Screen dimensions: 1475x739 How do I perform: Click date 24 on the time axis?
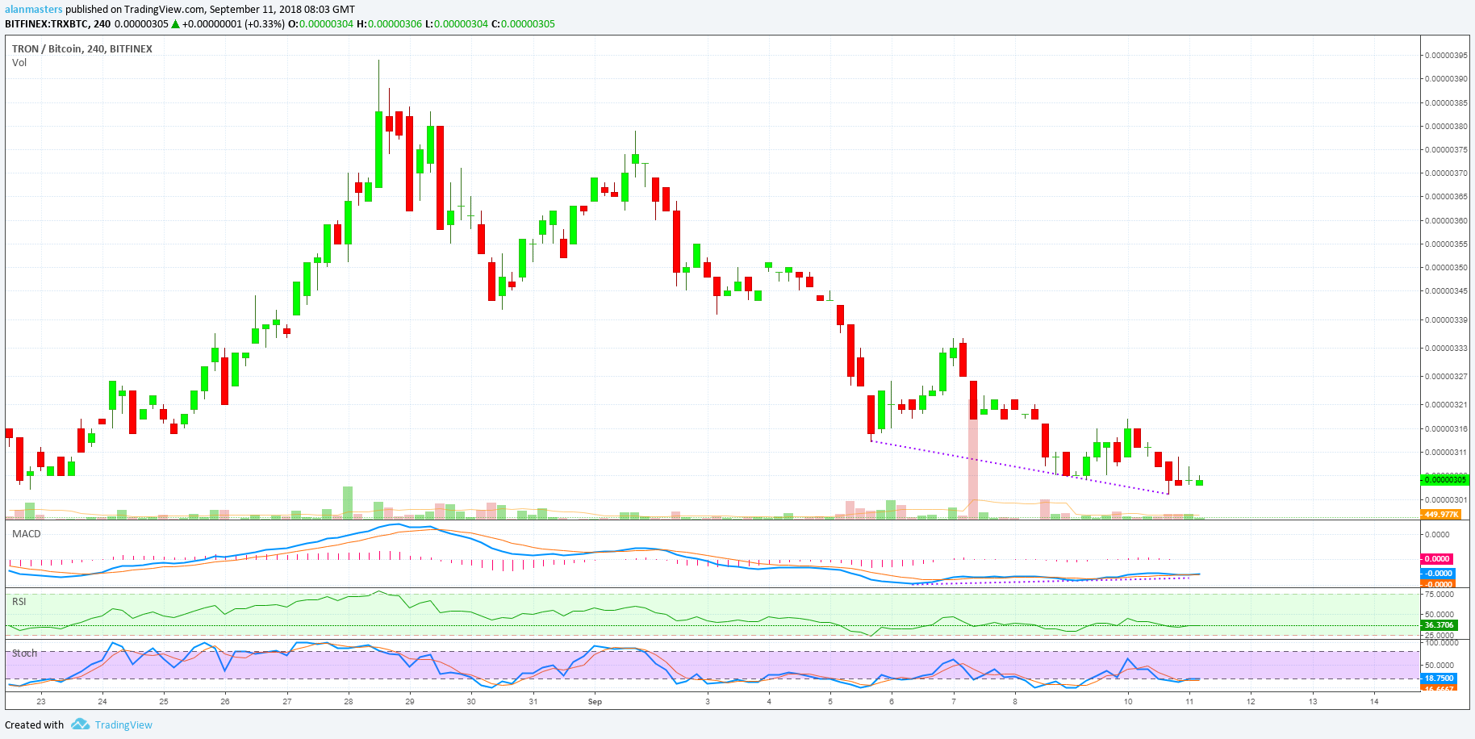pos(102,702)
